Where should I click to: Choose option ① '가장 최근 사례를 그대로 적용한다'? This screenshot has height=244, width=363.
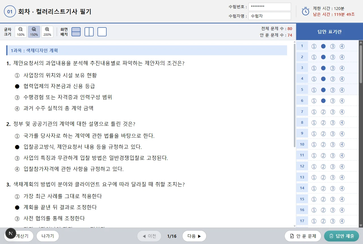58,196
